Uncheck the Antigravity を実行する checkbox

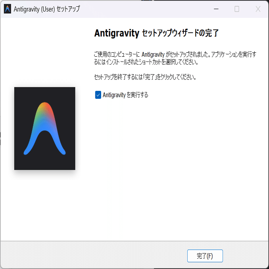[98, 95]
